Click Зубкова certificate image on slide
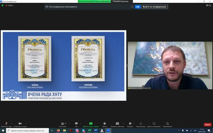Screen dimensions: 213x133 pyautogui.click(x=88, y=59)
